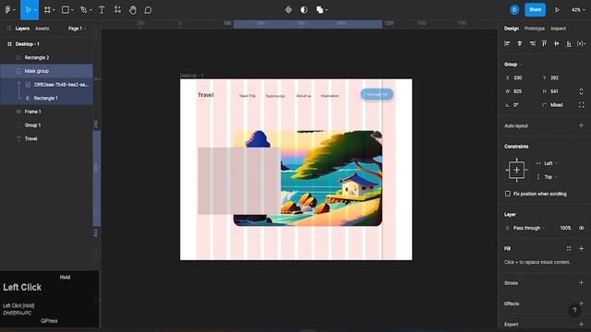Open the Pen tool dropdown arrow
The width and height of the screenshot is (591, 332).
pyautogui.click(x=90, y=10)
